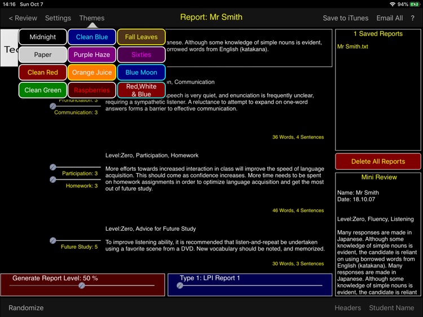This screenshot has height=317, width=423.
Task: Tap Randomize in bottom bar
Action: click(26, 308)
